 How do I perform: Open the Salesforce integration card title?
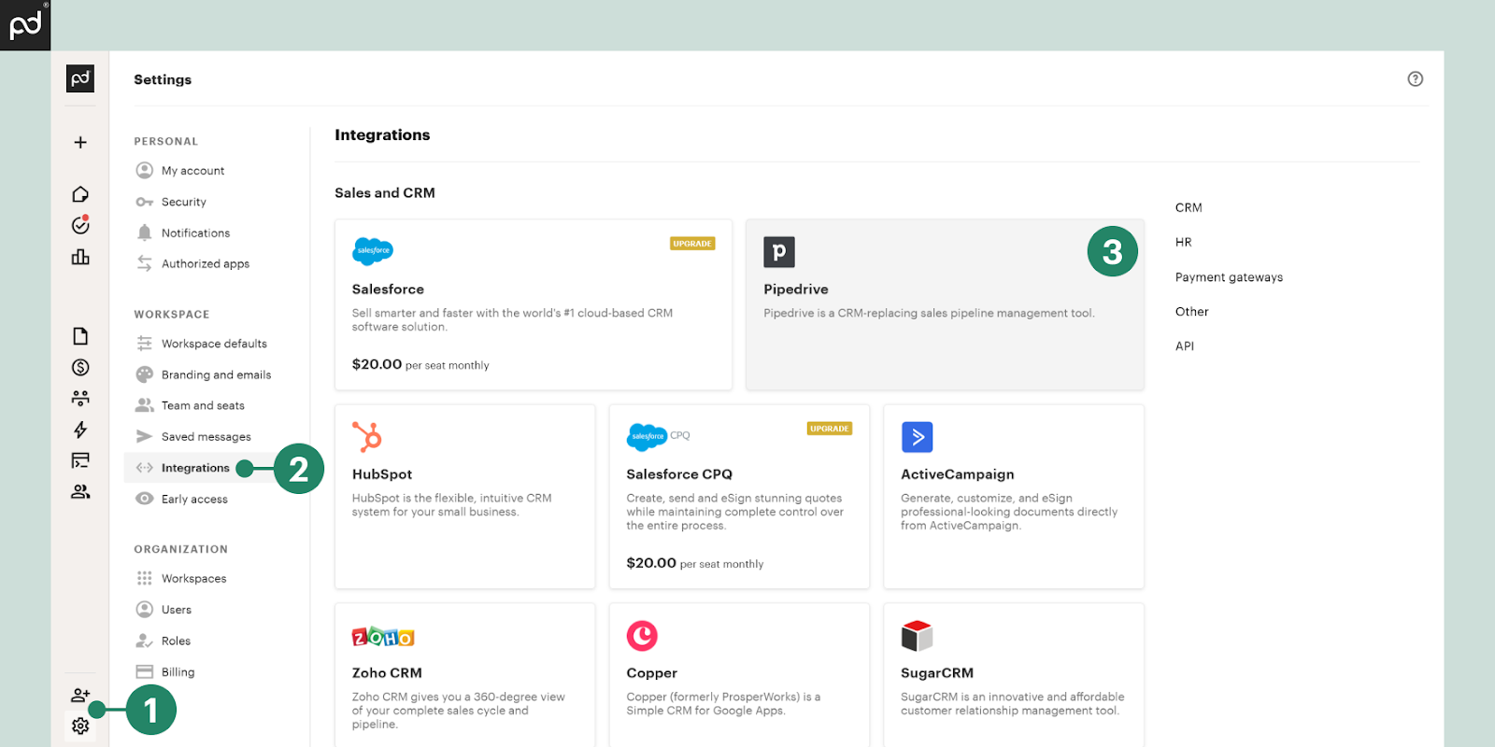(x=388, y=289)
